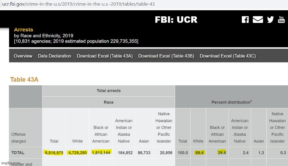Open footnote 1 beside Percent distribution
Image resolution: width=288 pixels, height=166 pixels.
click(x=250, y=101)
